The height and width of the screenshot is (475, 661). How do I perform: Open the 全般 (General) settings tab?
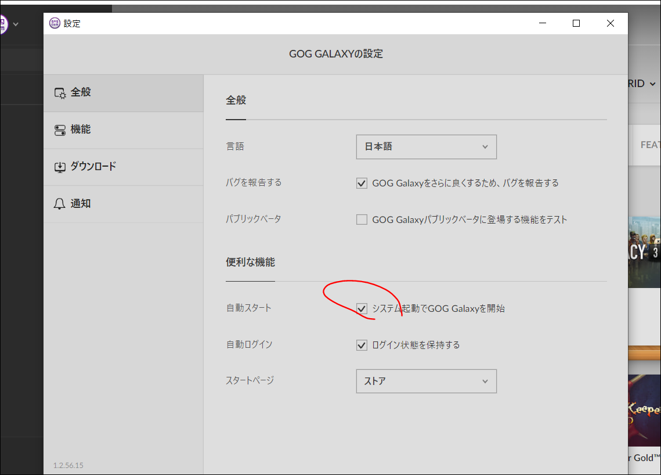click(124, 93)
